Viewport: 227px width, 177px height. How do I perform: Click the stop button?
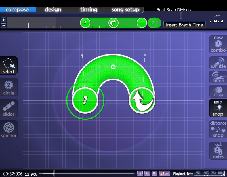(154, 173)
